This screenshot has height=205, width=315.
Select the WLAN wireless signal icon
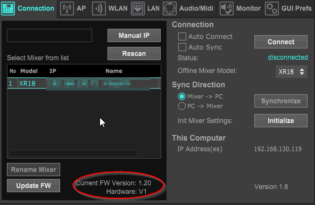pos(99,9)
